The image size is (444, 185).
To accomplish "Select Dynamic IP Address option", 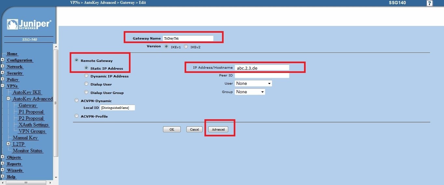I will pyautogui.click(x=86, y=76).
